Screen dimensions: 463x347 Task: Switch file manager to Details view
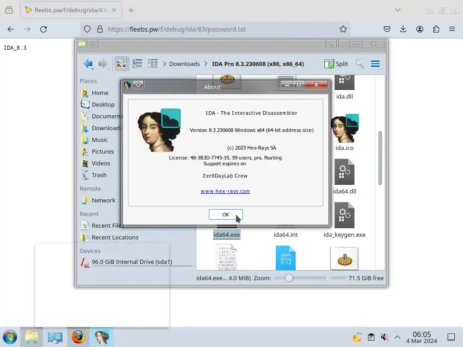153,64
